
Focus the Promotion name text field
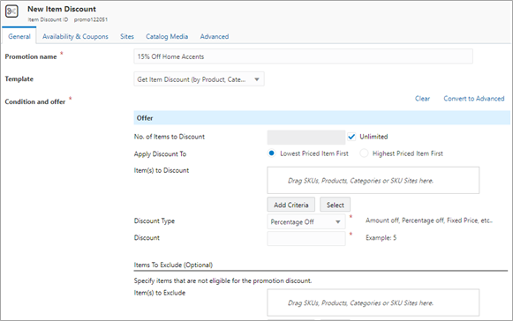[303, 56]
